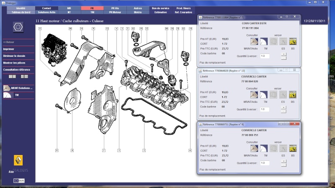The image size is (335, 188).
Task: Click the yellow BS icon for 7700111864
Action: (x=293, y=41)
